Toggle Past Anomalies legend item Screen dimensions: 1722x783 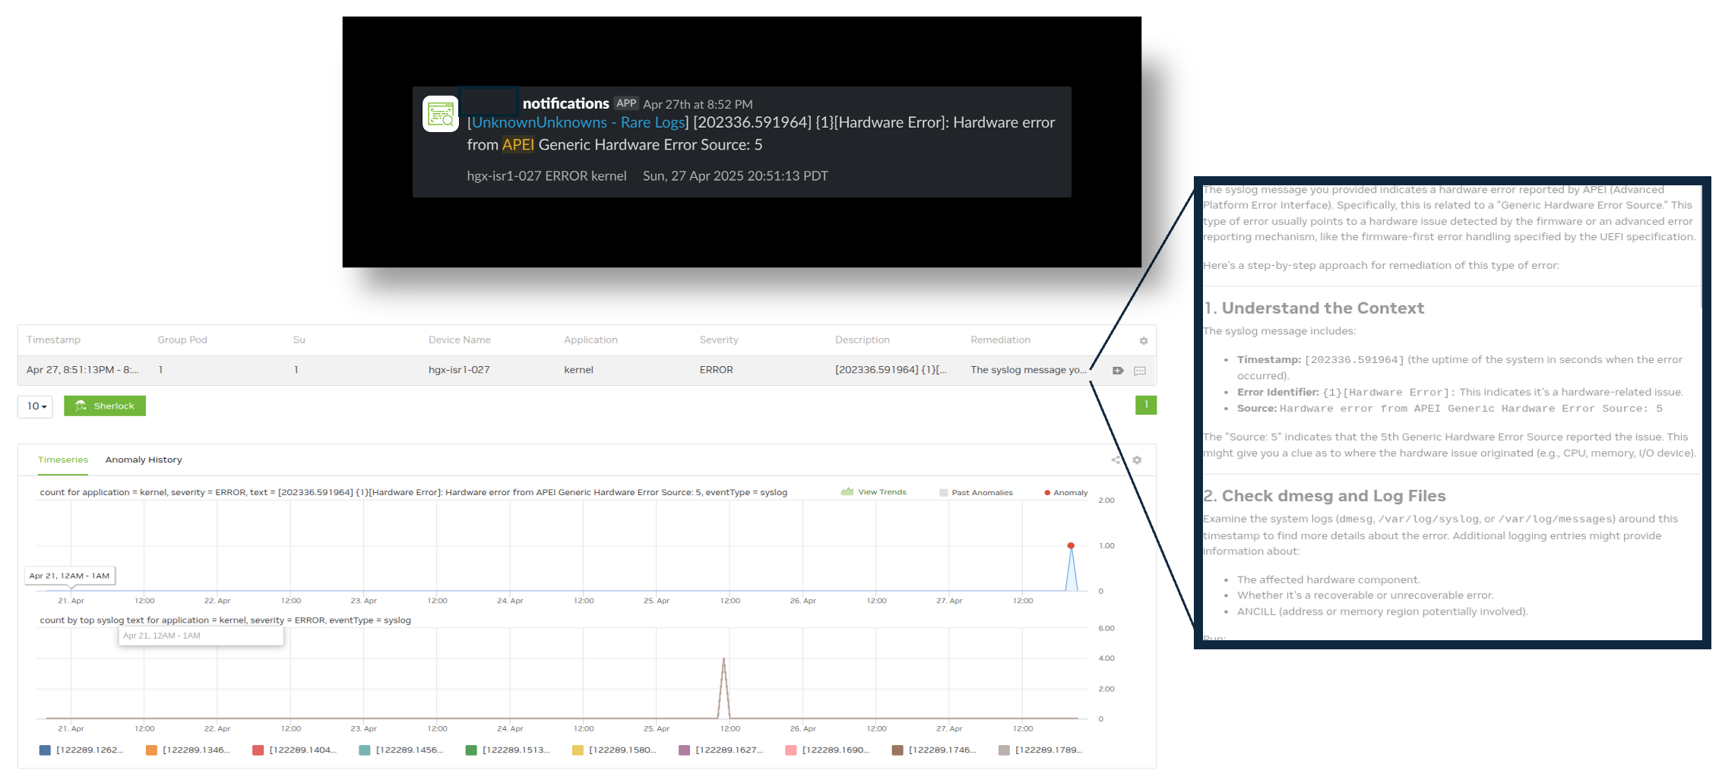[976, 493]
